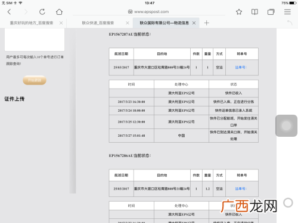Select the EP1567286AU当前状态 heading
This screenshot has width=298, height=223.
coord(130,156)
